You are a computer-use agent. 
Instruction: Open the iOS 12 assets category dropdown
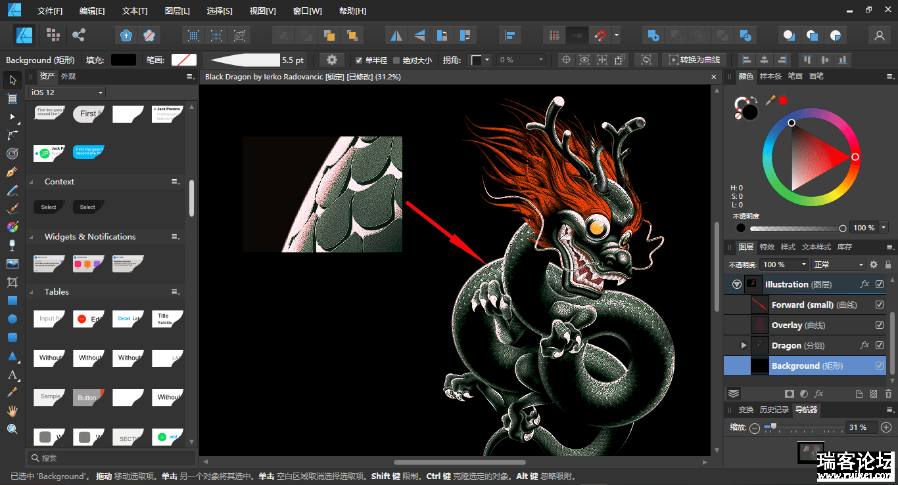[66, 93]
